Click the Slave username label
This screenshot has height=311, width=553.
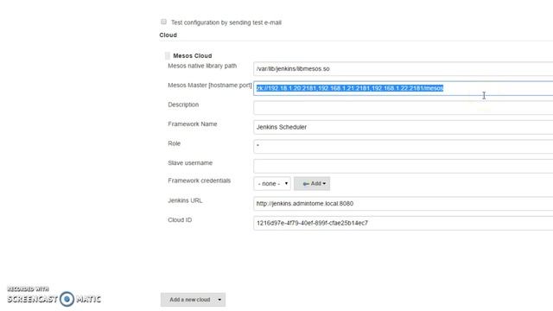click(x=190, y=163)
